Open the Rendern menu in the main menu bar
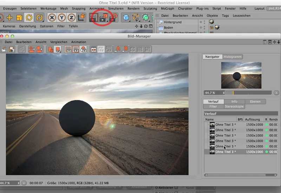 133,8
